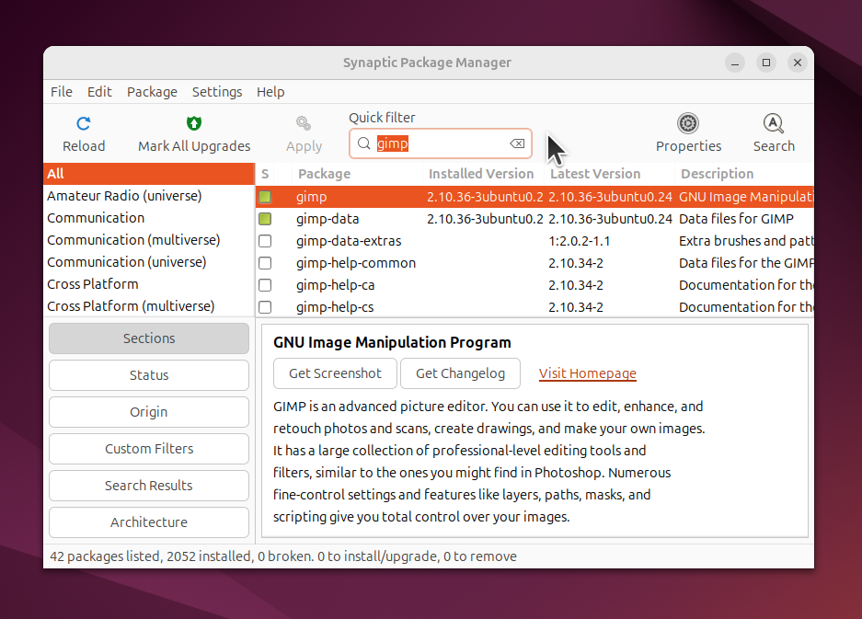The height and width of the screenshot is (619, 862).
Task: Select the Communication section
Action: [149, 218]
